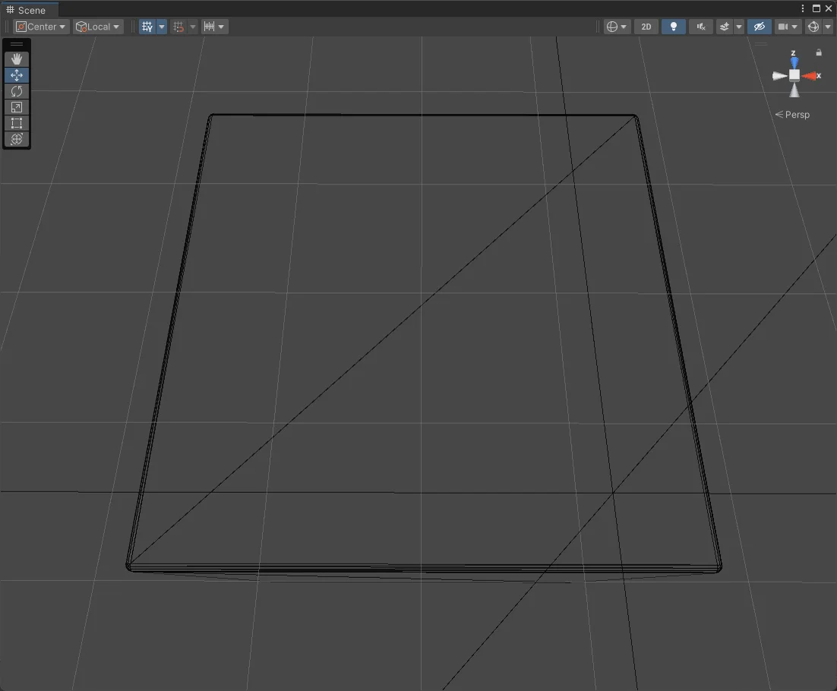Screen dimensions: 837x691
Task: Toggle scene grid visibility
Action: (x=147, y=27)
